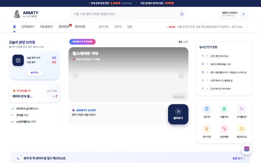Expand the 실시간 인기 분양 list chevron
Image resolution: width=261 pixels, height=163 pixels.
pos(224,93)
